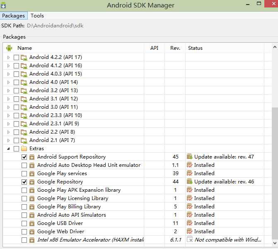Click Google USB Driver package icon
Screen dimensions: 278x249
(32, 223)
